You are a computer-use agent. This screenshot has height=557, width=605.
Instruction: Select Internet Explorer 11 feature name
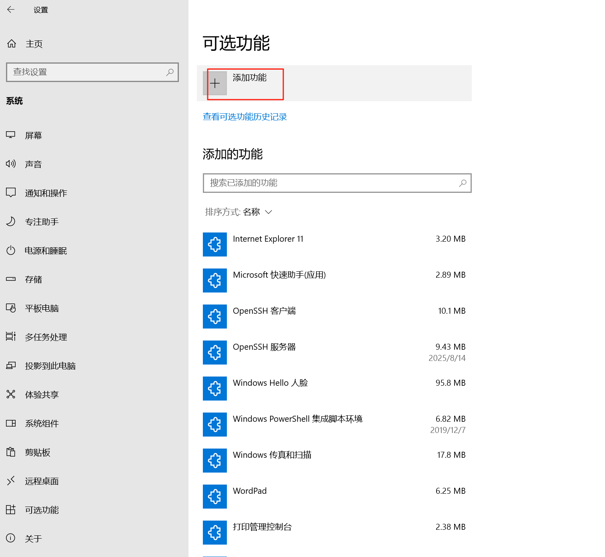pos(268,239)
